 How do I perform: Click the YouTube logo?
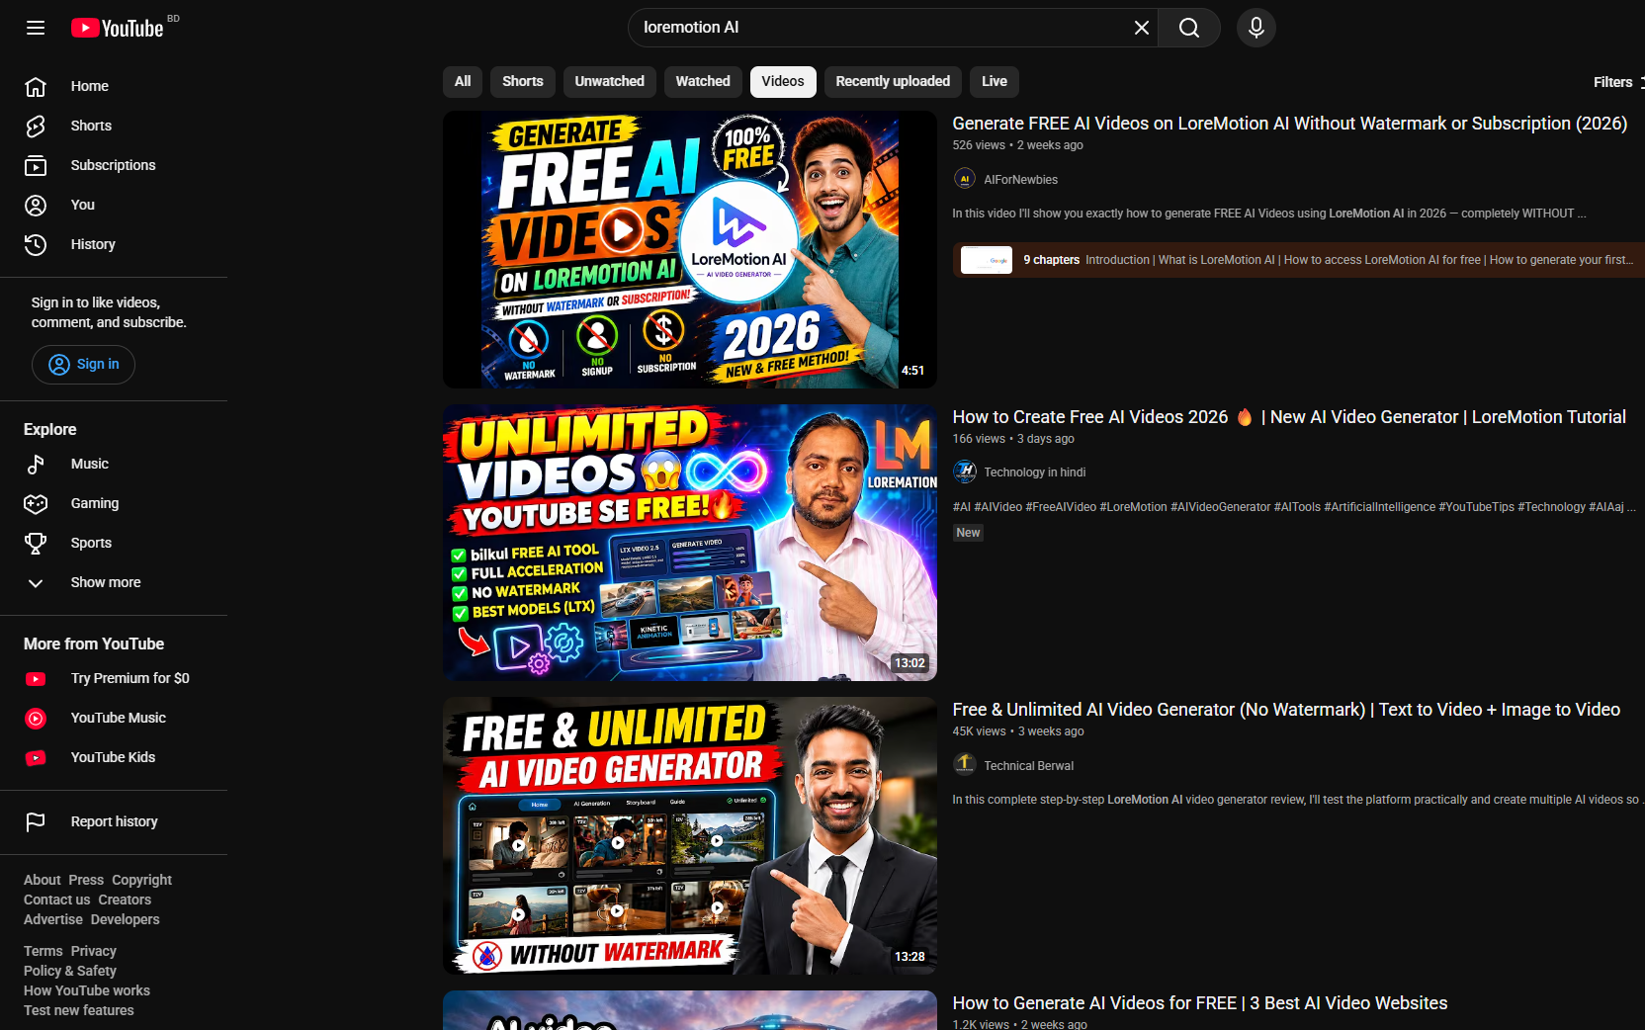click(118, 28)
